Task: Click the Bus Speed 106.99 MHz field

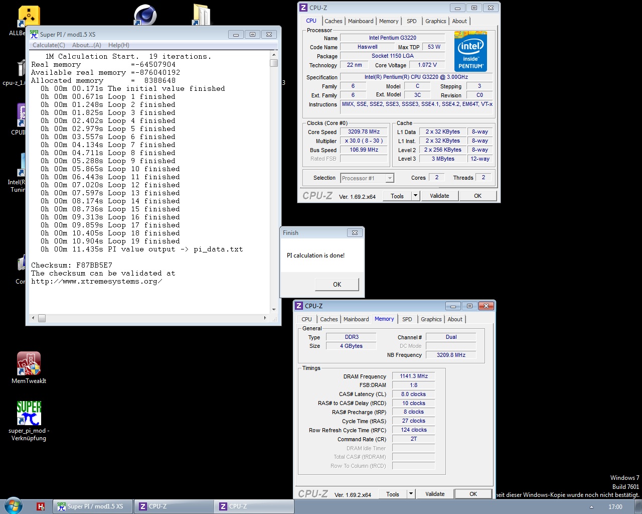Action: [x=364, y=150]
